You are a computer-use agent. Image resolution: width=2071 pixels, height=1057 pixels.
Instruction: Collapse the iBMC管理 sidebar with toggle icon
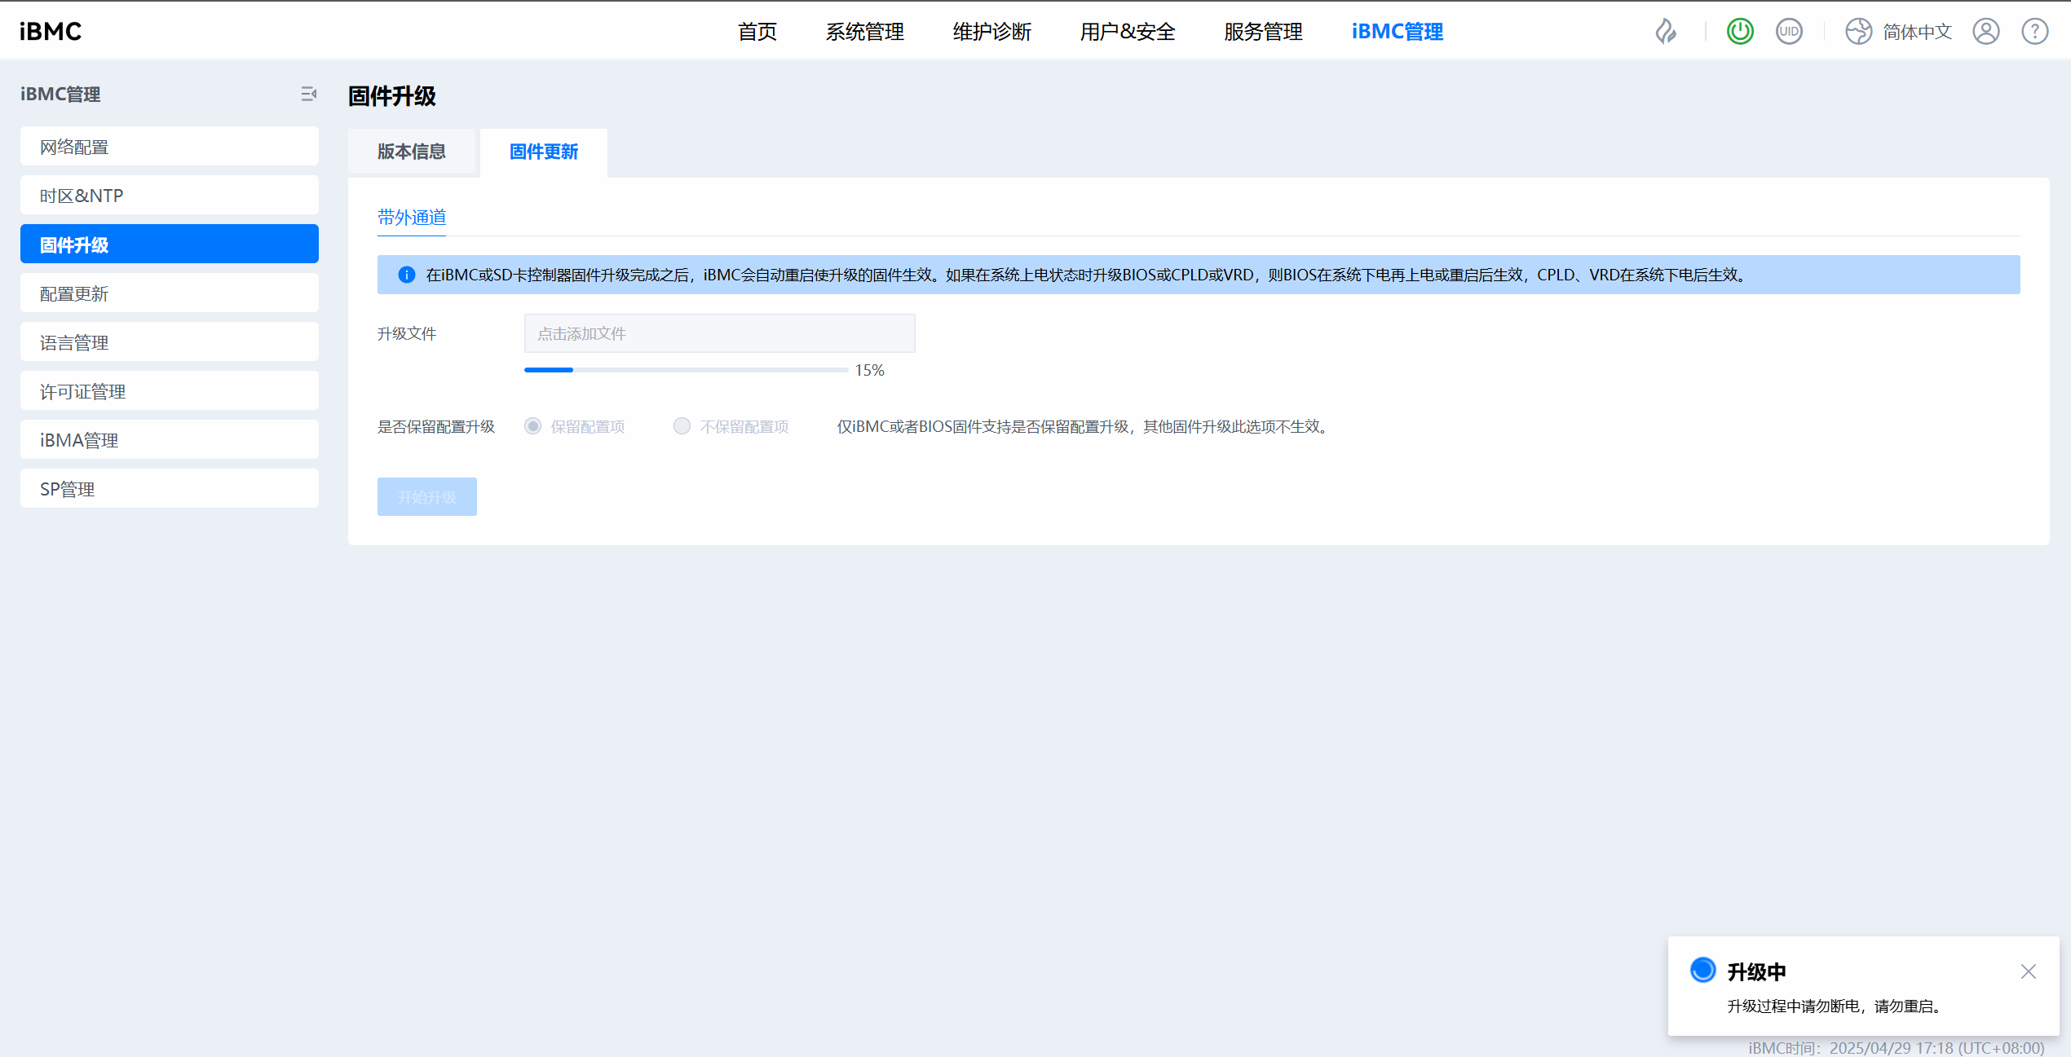tap(308, 95)
